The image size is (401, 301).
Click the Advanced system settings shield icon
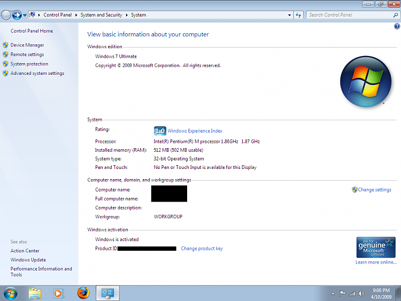5,73
